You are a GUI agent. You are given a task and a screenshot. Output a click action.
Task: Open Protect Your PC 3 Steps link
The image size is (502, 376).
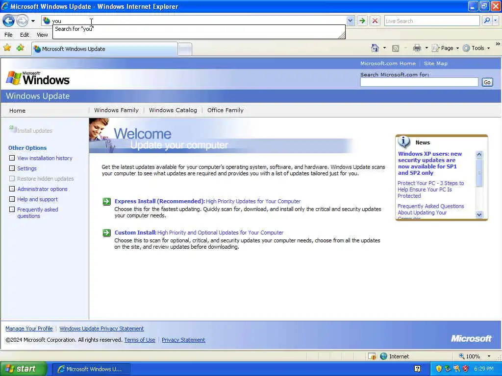(x=430, y=189)
